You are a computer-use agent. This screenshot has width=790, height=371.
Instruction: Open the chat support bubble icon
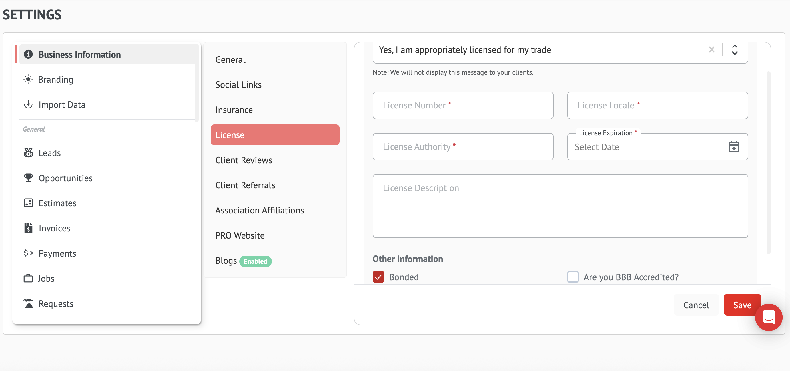click(x=768, y=317)
